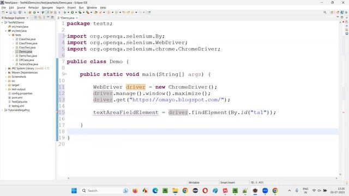Click the Writable status bar field
Viewport: 349px width, 196px height.
tap(194, 182)
